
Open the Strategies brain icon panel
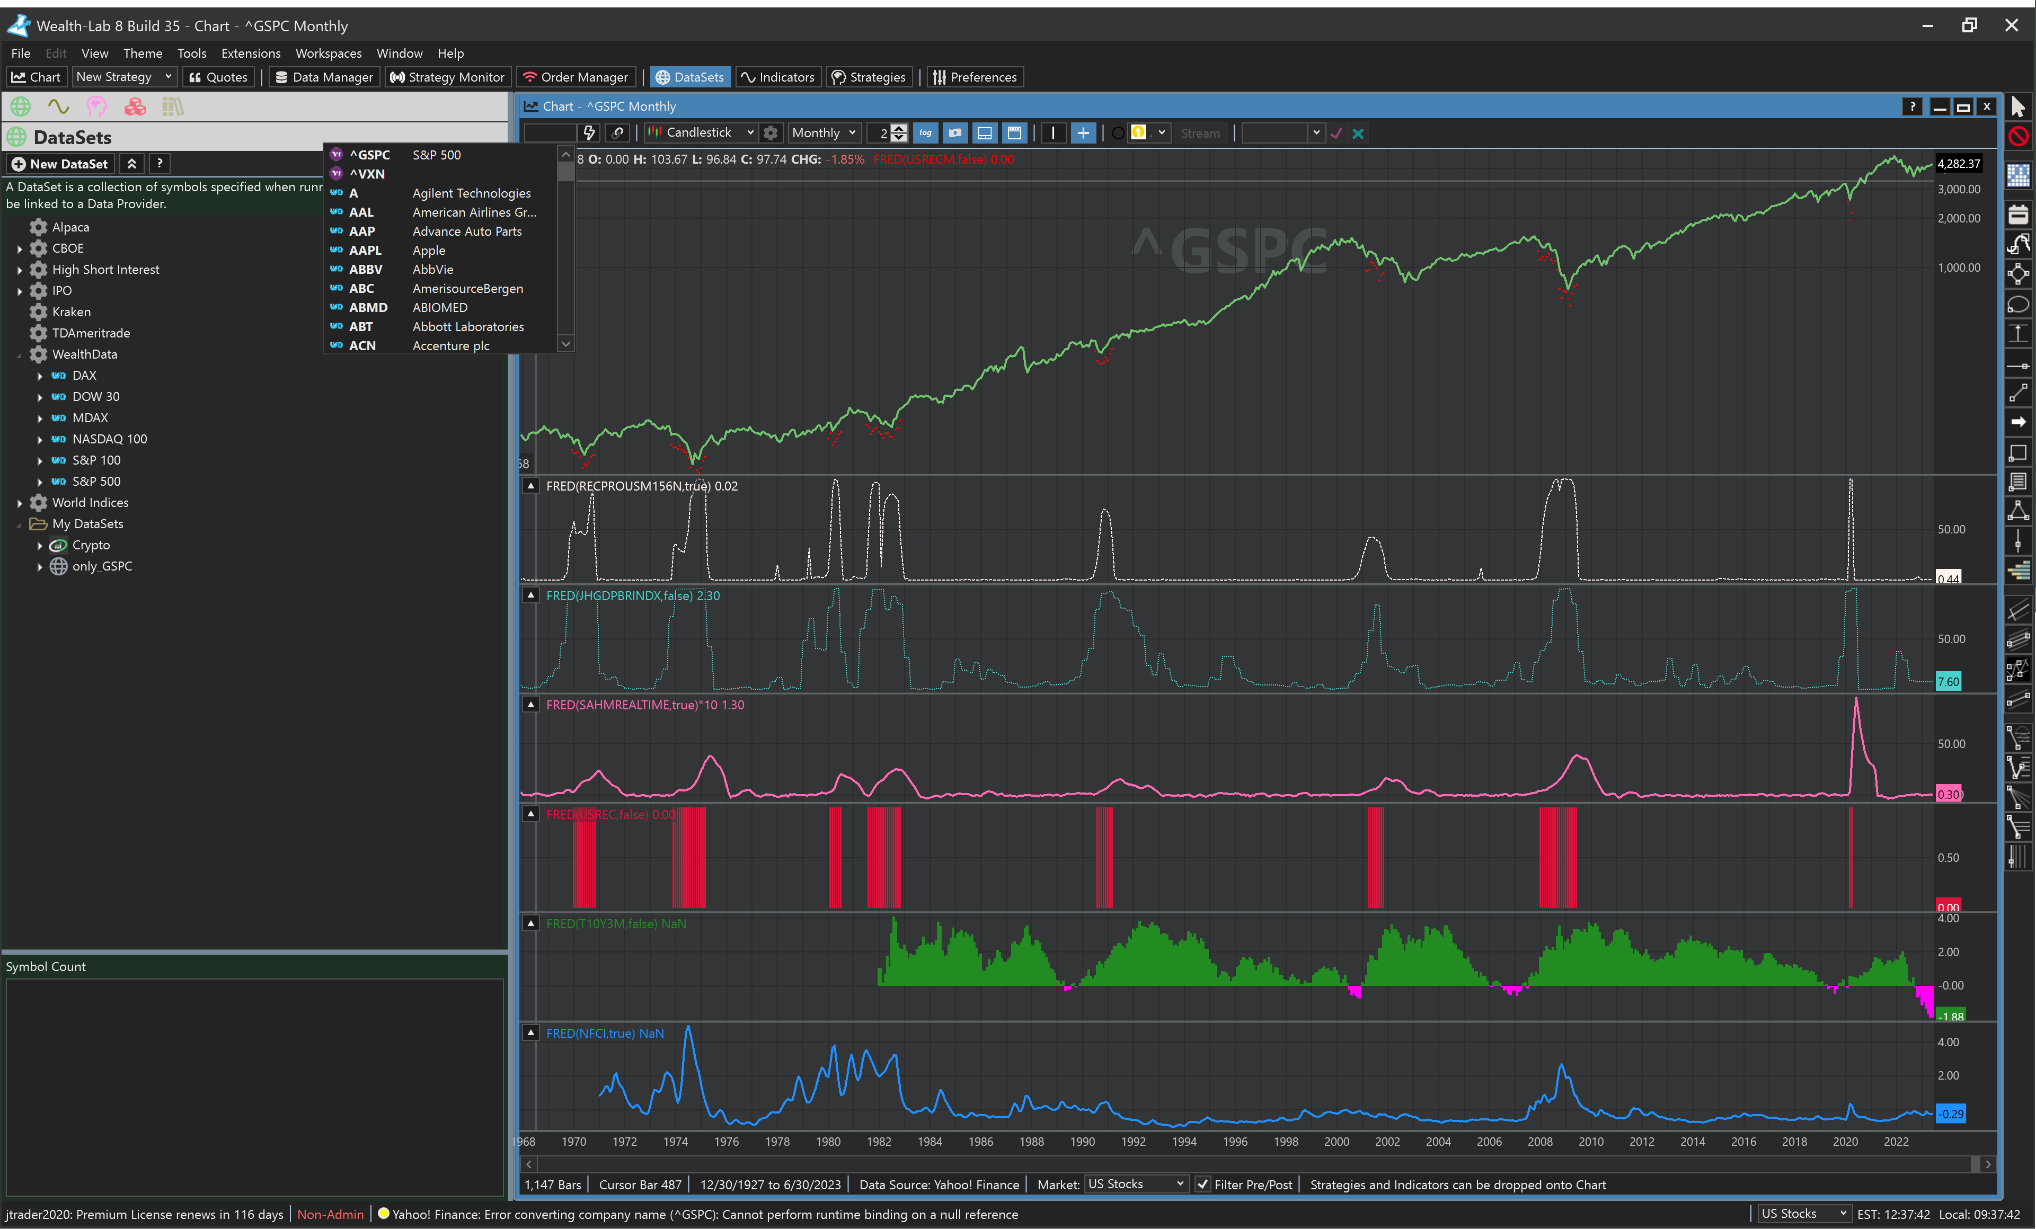[x=96, y=106]
